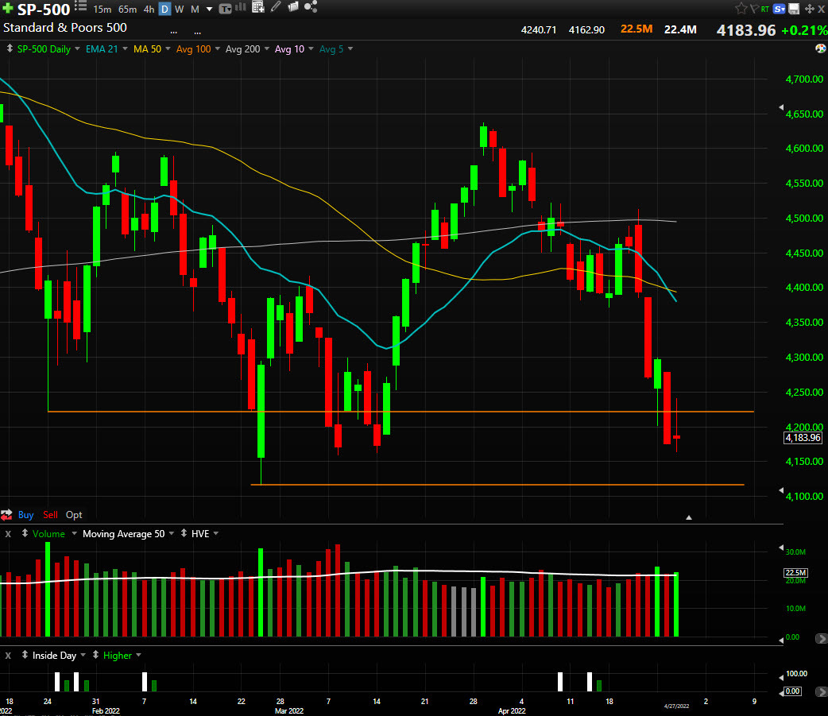Click the Sell button

50,515
